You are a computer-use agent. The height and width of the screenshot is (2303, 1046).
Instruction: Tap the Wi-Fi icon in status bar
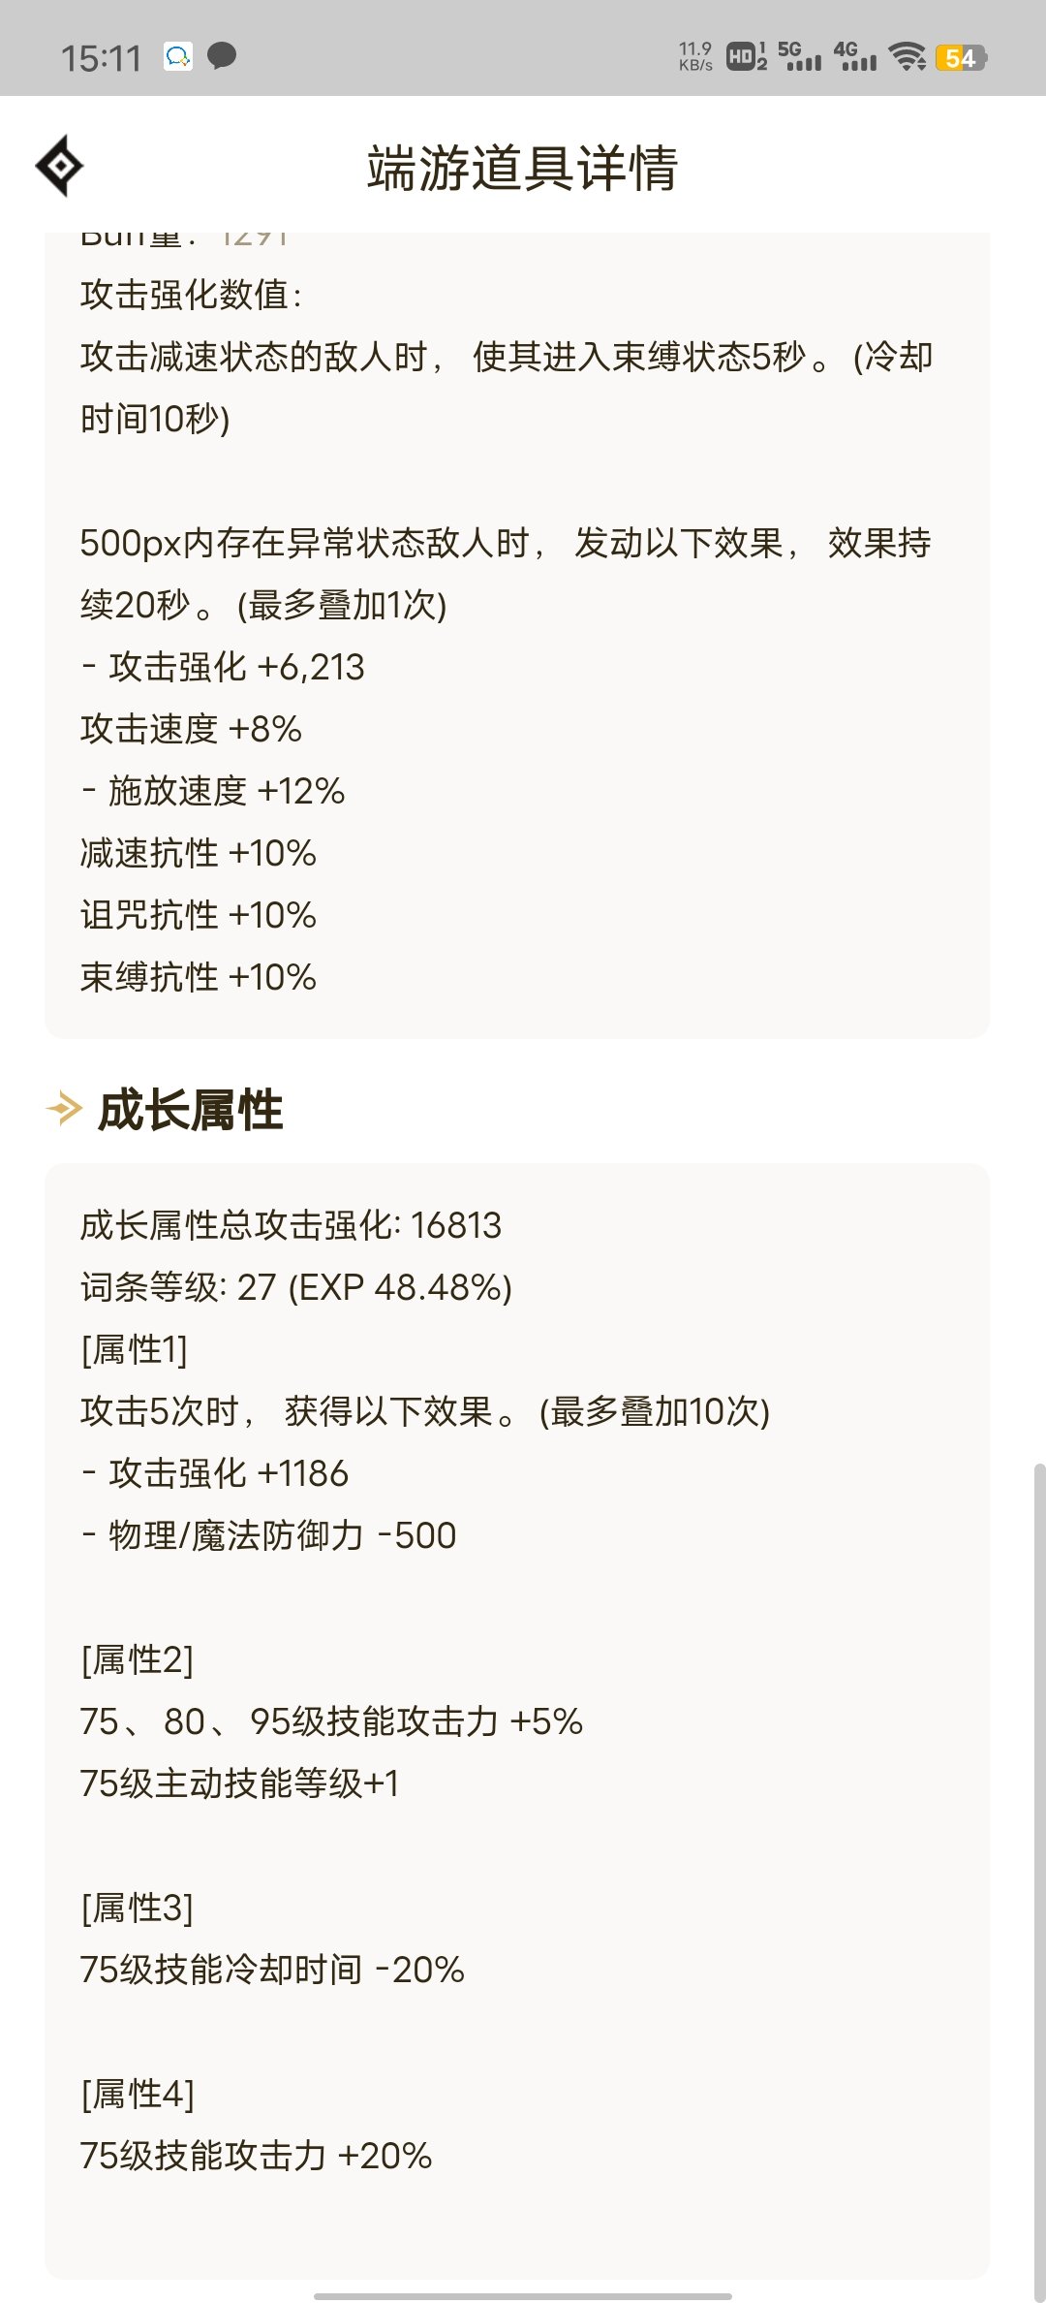(908, 56)
